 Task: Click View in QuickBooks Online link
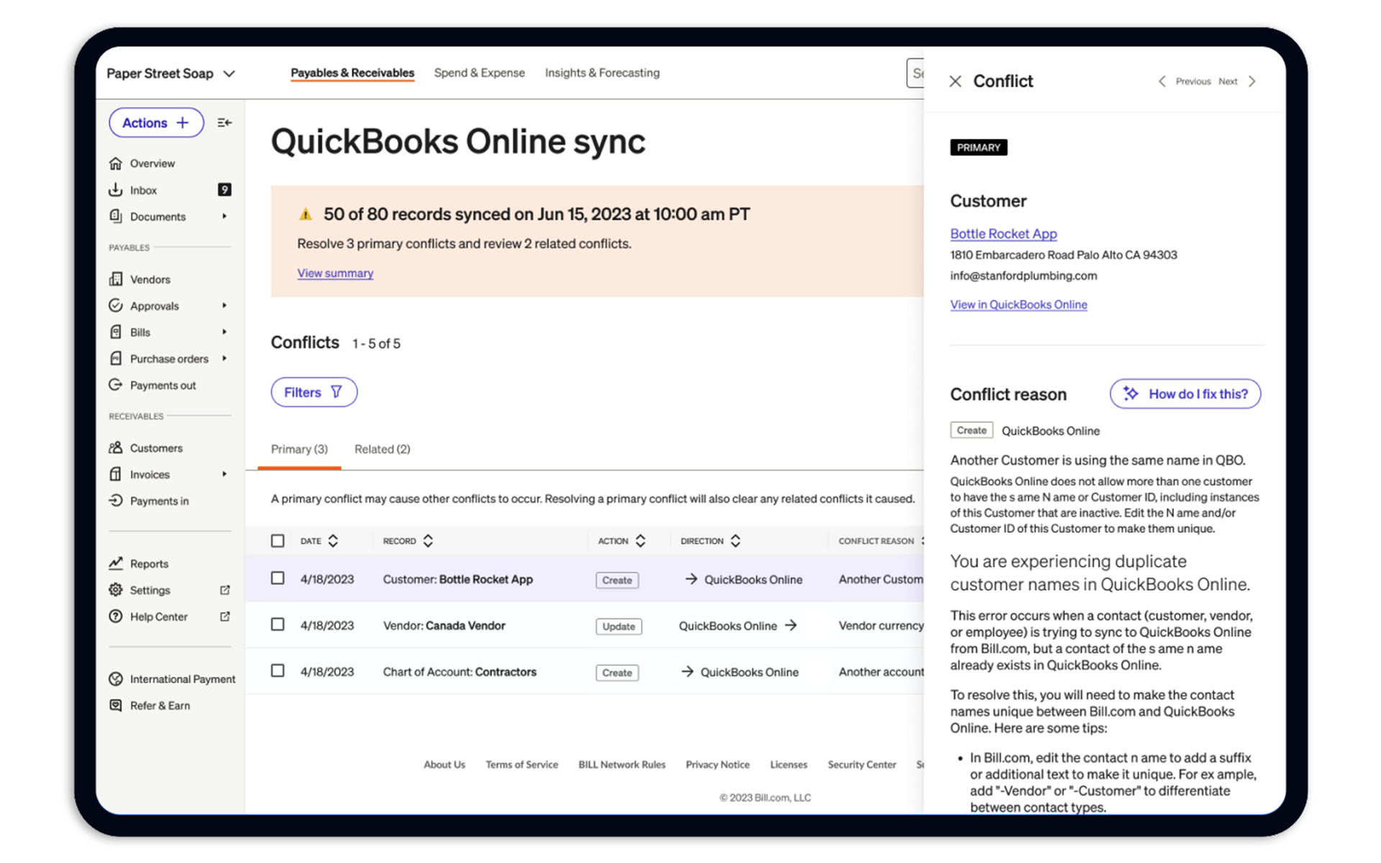click(x=1018, y=305)
